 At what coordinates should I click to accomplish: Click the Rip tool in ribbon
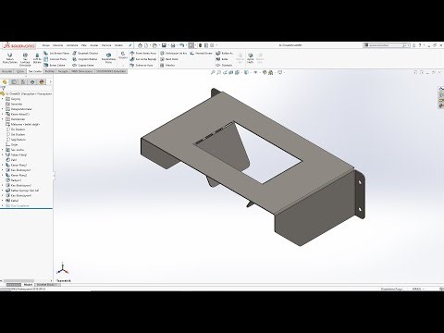tap(250, 58)
